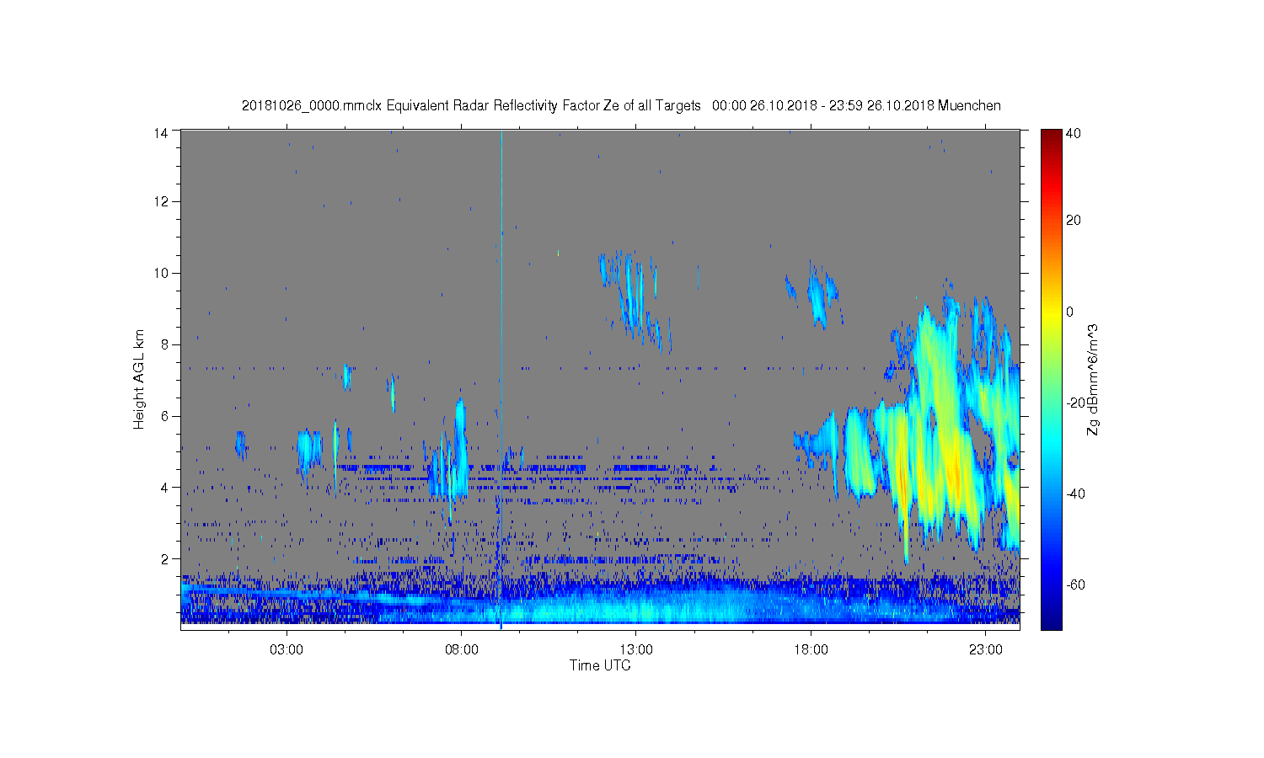The width and height of the screenshot is (1264, 758).
Task: Select the "03:00" time tick label
Action: point(287,650)
